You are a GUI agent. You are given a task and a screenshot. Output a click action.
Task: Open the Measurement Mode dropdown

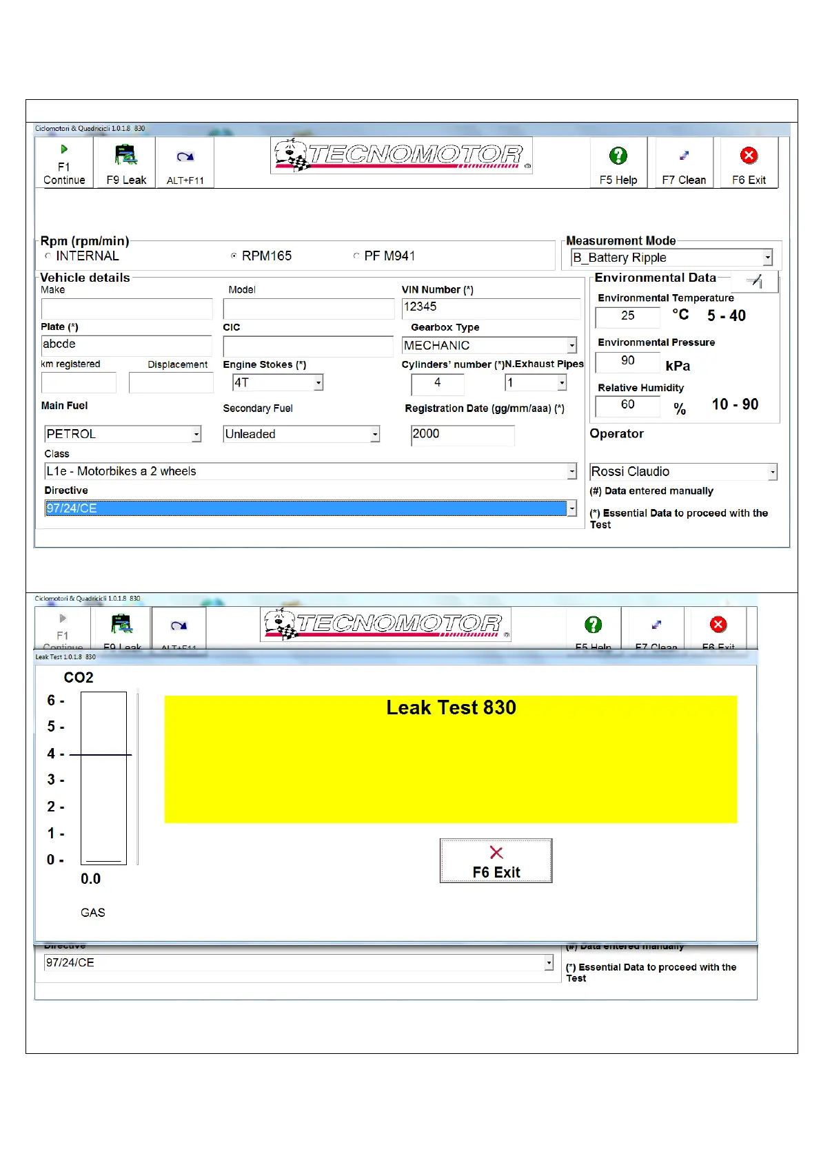pos(767,258)
